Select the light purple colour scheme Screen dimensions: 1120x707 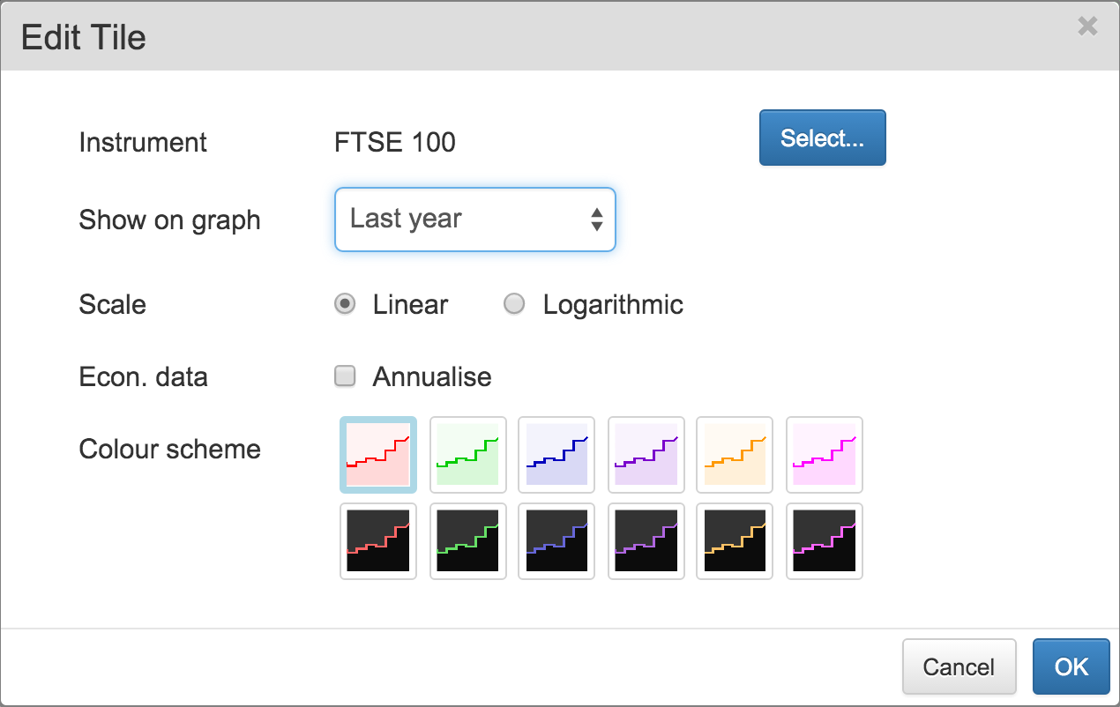646,454
